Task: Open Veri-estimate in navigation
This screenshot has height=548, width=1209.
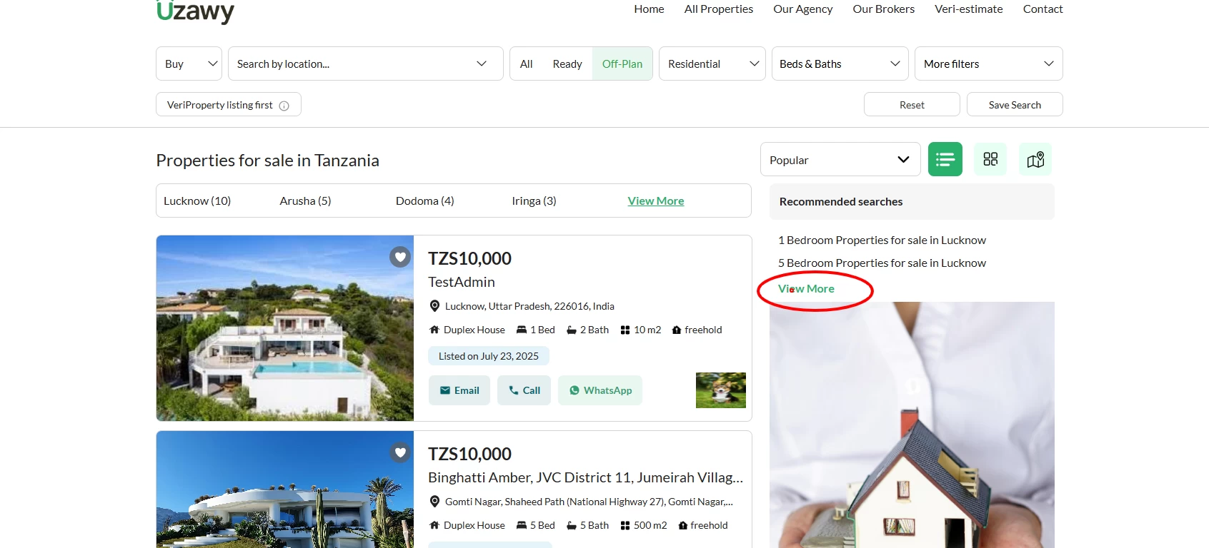Action: click(x=968, y=9)
